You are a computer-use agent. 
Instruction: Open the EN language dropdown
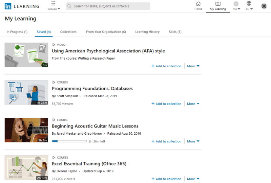pyautogui.click(x=249, y=6)
